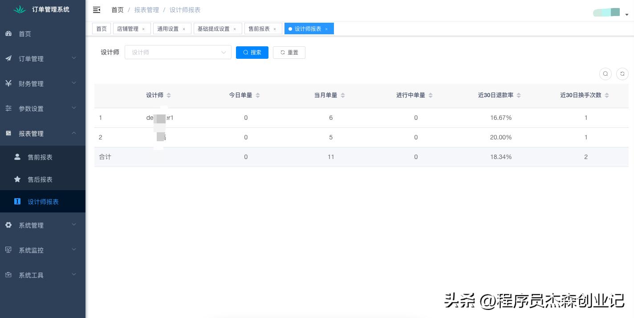Viewport: 634px width, 318px height.
Task: Switch to the 基础提成设置 tab
Action: click(x=214, y=29)
